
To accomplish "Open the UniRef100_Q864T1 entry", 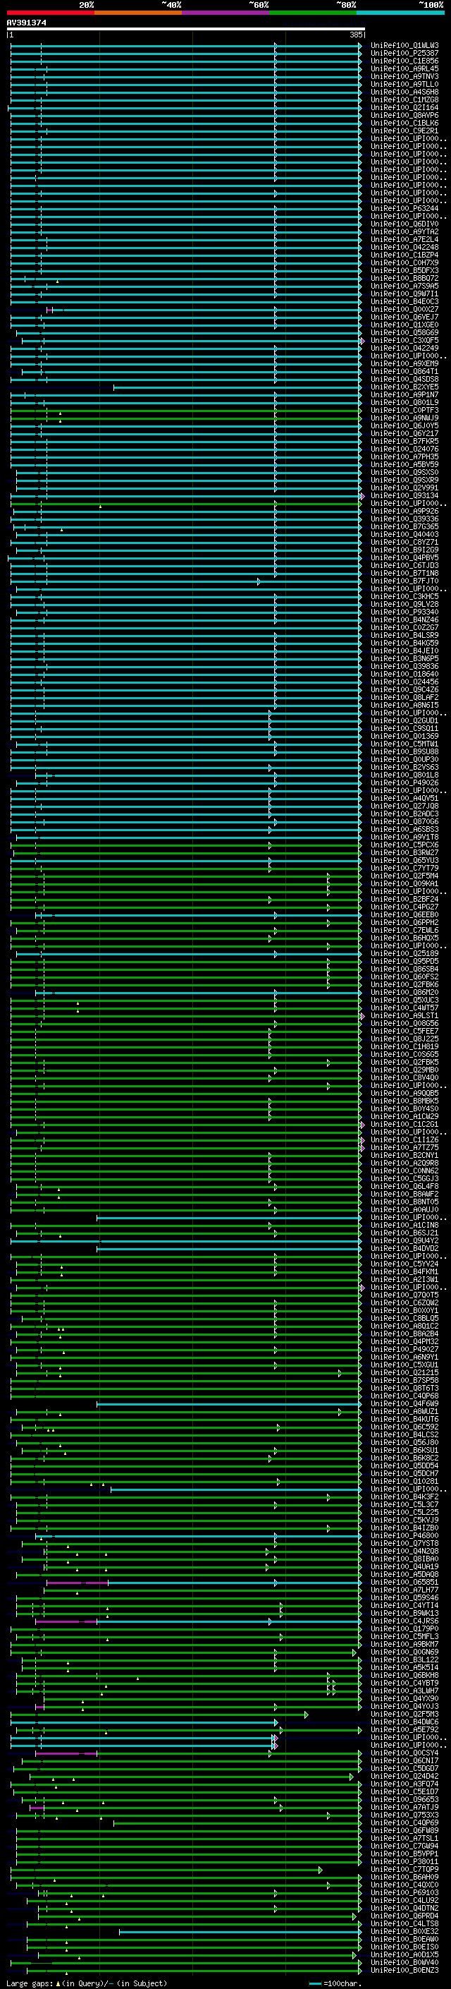I will tap(404, 371).
